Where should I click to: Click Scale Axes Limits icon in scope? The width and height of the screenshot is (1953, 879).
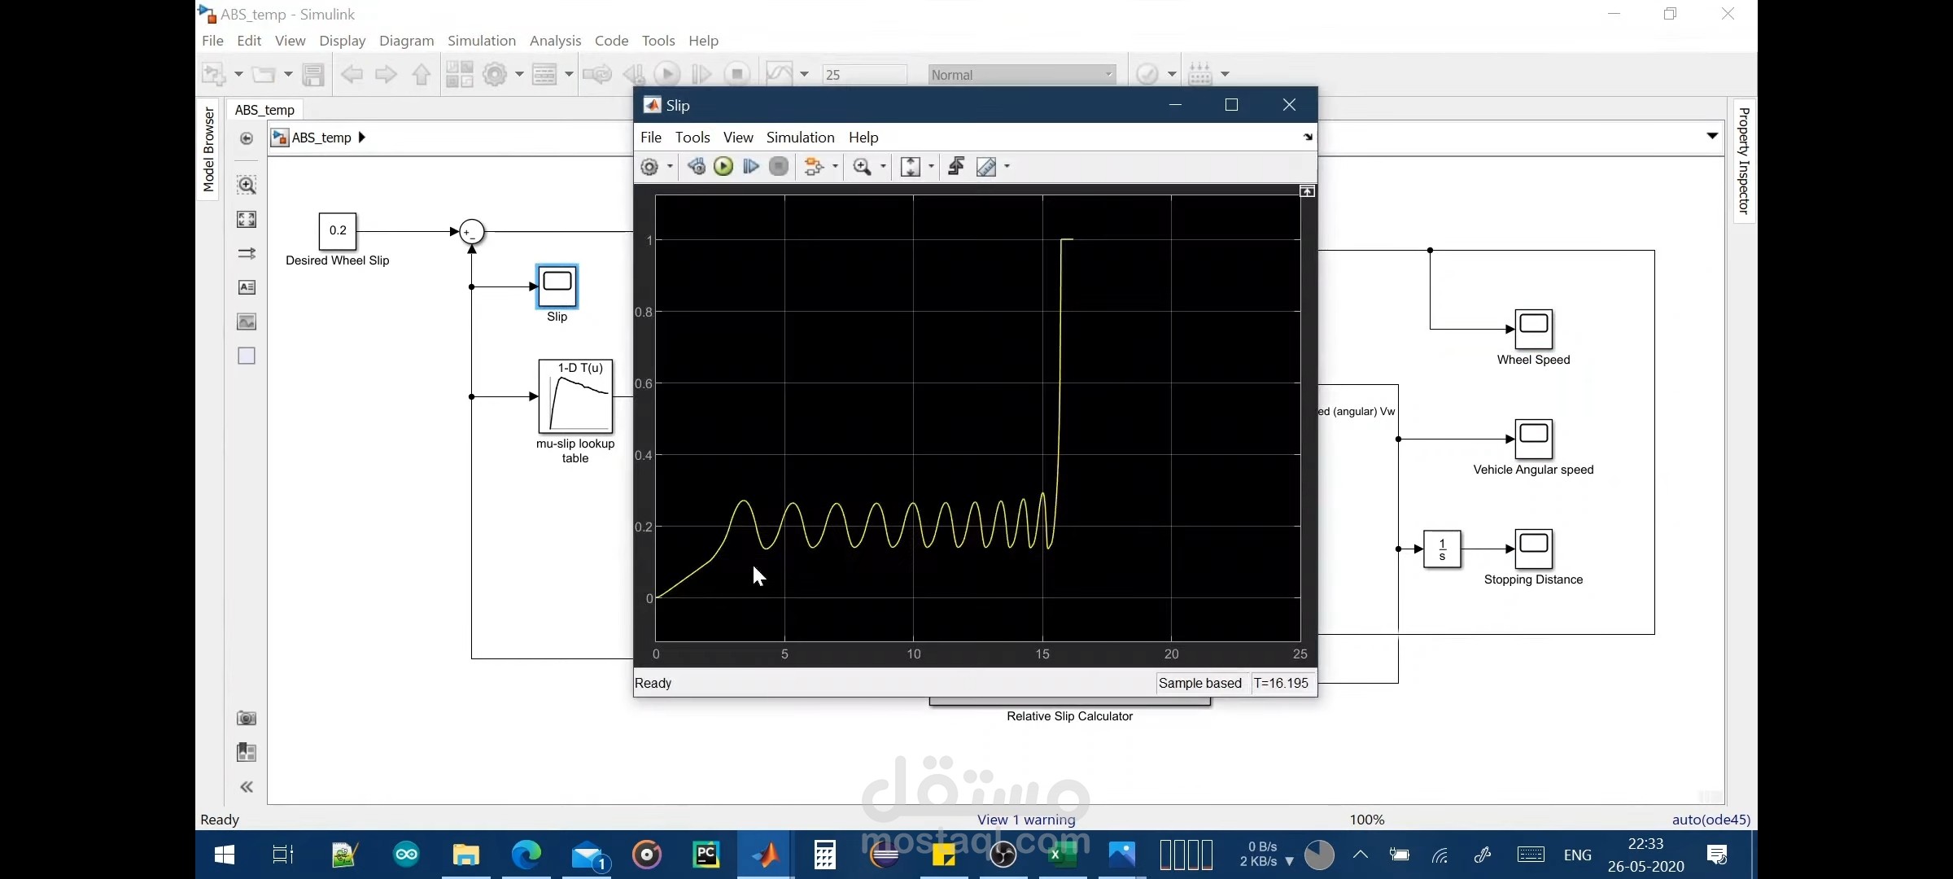click(x=911, y=167)
